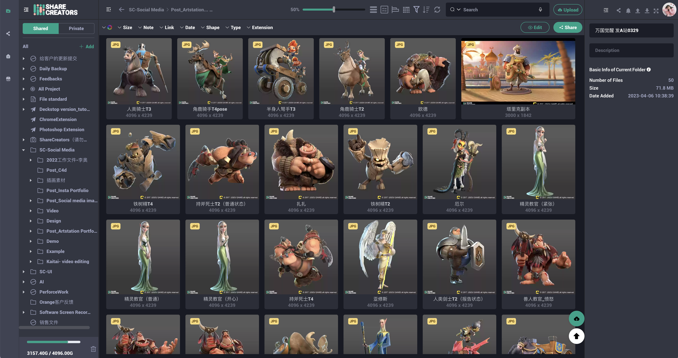Click the fullscreen expand icon
678x358 pixels.
coord(656,11)
